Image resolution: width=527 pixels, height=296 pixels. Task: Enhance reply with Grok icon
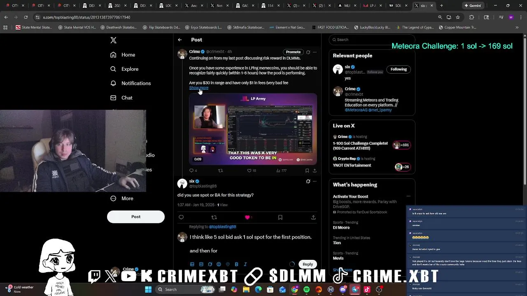[x=210, y=264]
